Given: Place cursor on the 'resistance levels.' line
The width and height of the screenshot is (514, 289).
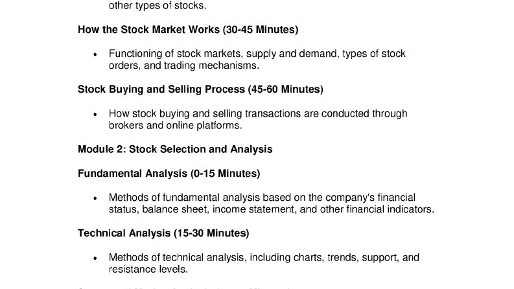Looking at the screenshot, I should click(148, 270).
